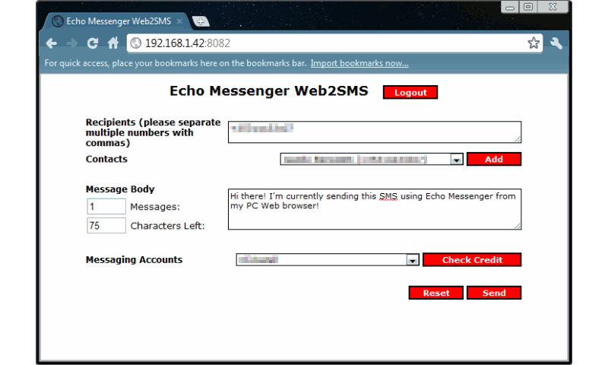Click into the Recipients text area
This screenshot has width=608, height=365.
(x=375, y=132)
